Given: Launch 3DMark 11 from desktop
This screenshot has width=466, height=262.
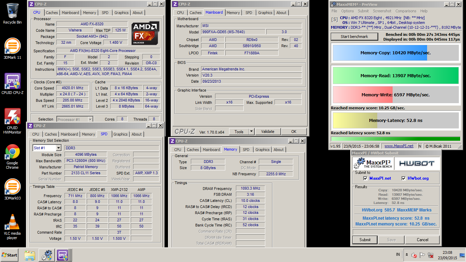Looking at the screenshot, I should pyautogui.click(x=12, y=49).
